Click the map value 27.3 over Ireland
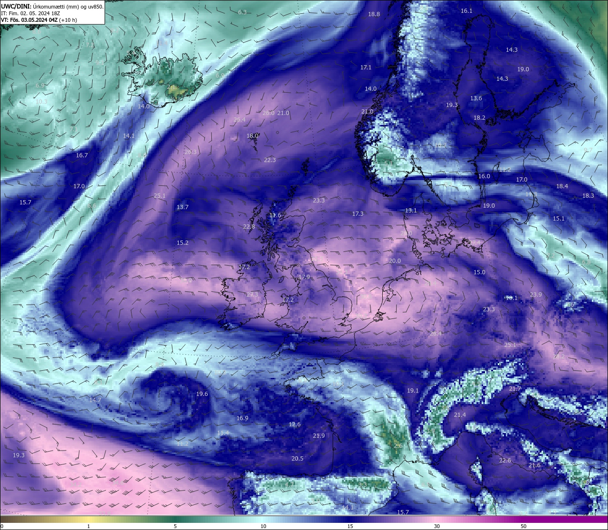 click(x=252, y=295)
